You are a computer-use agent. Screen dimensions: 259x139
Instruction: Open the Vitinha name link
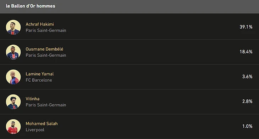pos(33,99)
